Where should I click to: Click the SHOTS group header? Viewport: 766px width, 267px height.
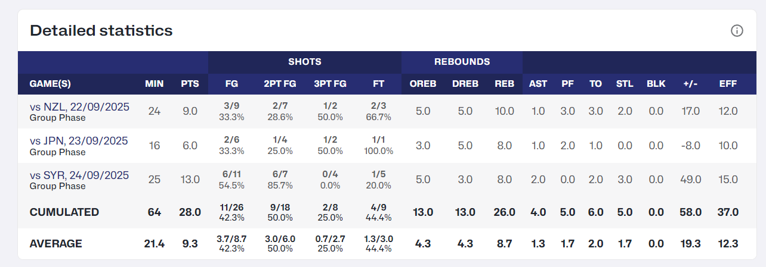click(305, 62)
